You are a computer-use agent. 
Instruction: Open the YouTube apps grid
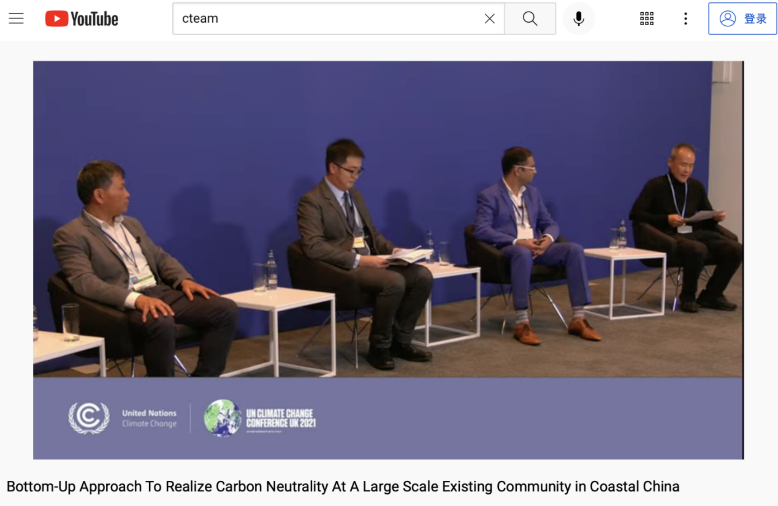click(646, 19)
